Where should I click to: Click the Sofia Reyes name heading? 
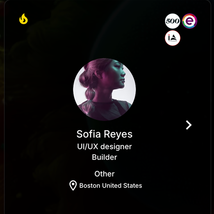[x=104, y=134]
